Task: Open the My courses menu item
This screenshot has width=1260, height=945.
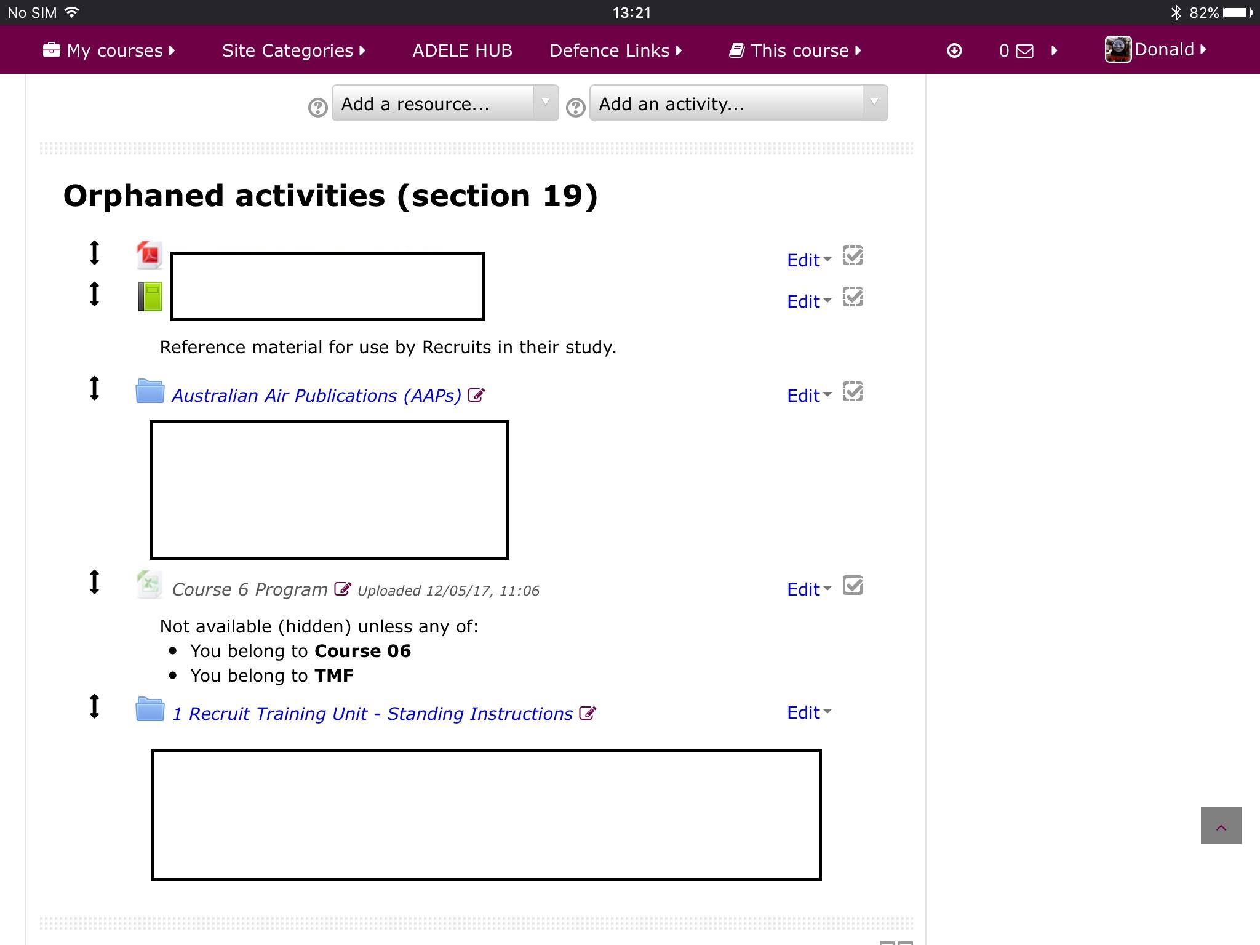Action: coord(112,50)
